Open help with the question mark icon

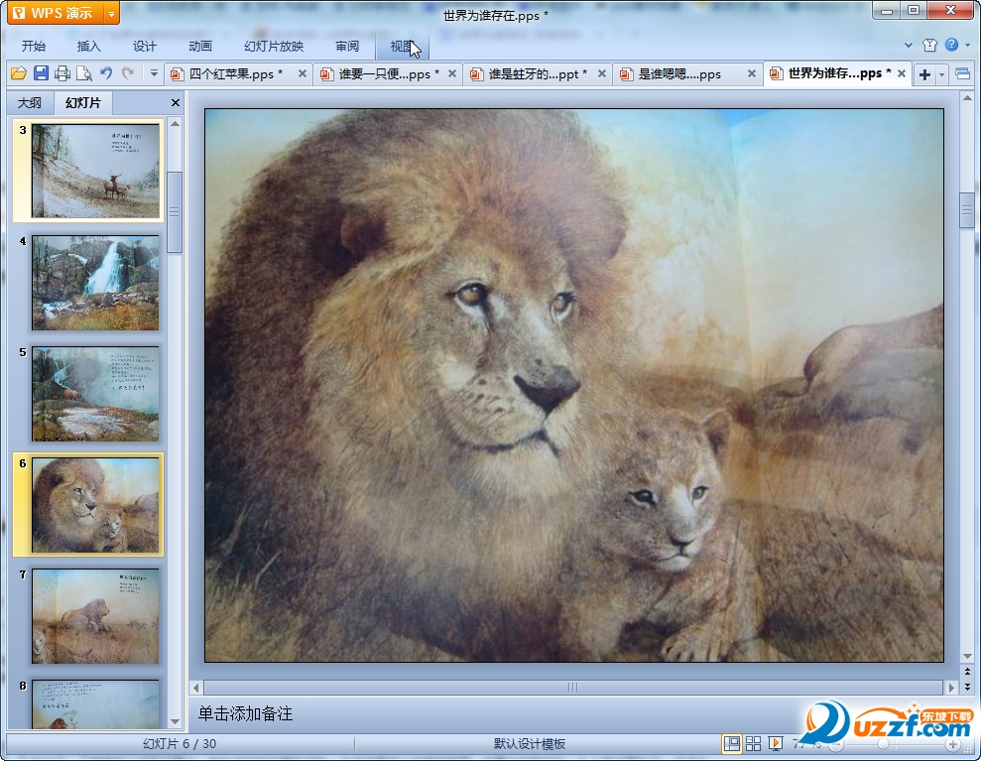coord(951,45)
